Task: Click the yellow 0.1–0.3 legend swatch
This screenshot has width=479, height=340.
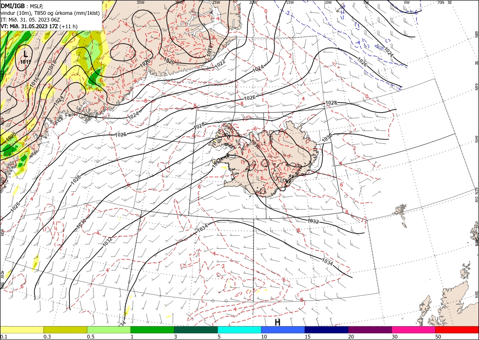Action: click(x=22, y=329)
